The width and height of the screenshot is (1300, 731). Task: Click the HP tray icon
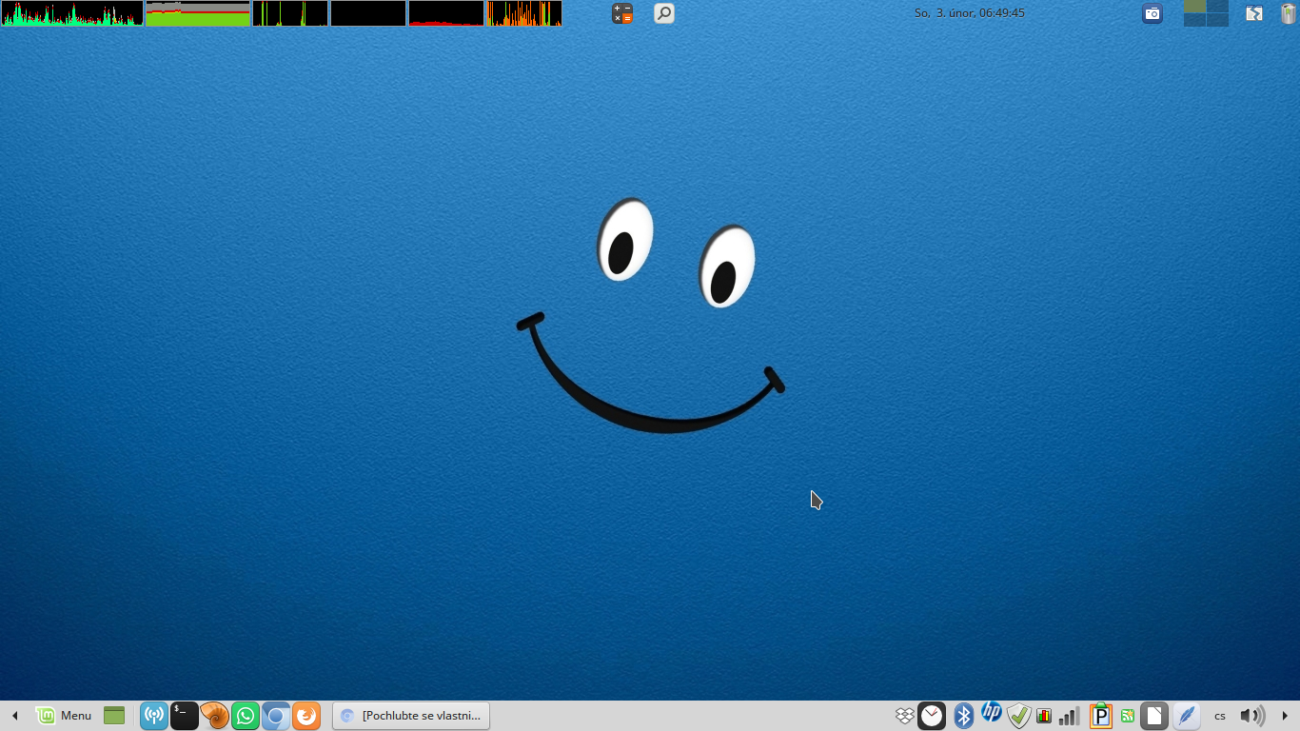click(x=992, y=713)
